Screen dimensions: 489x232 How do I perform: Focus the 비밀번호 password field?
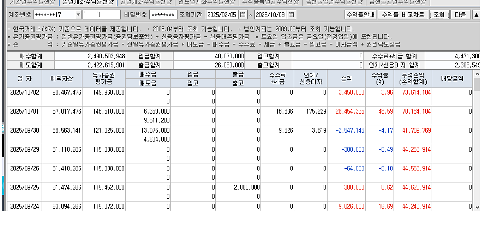coord(163,15)
